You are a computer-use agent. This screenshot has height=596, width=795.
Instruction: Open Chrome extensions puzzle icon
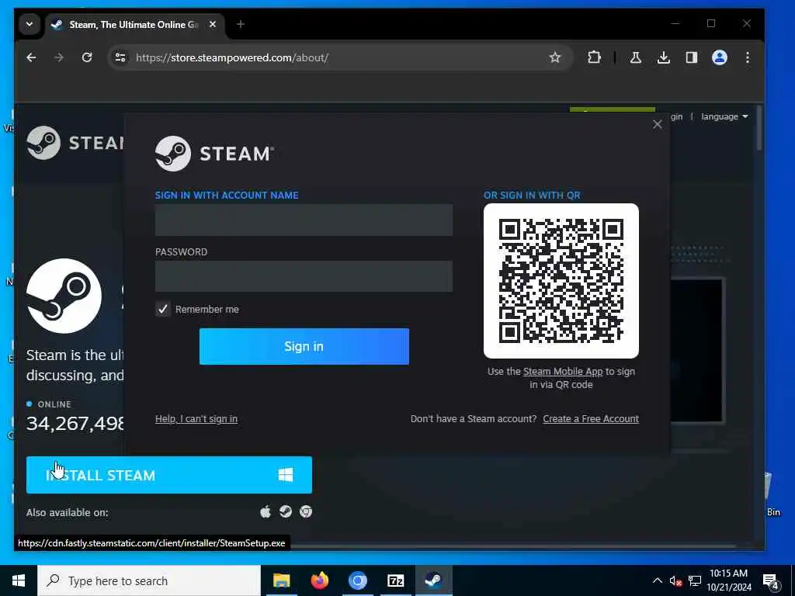(x=594, y=57)
